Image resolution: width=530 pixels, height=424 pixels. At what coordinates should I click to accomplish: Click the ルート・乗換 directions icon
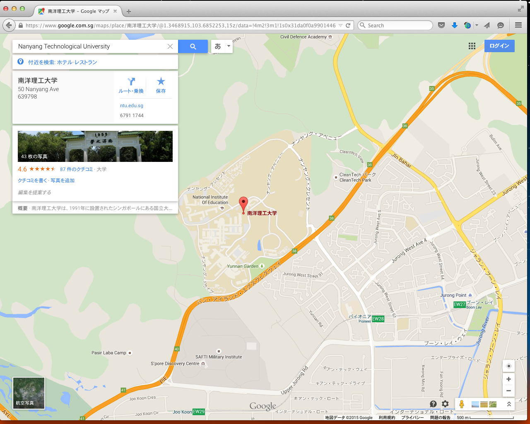click(x=131, y=85)
